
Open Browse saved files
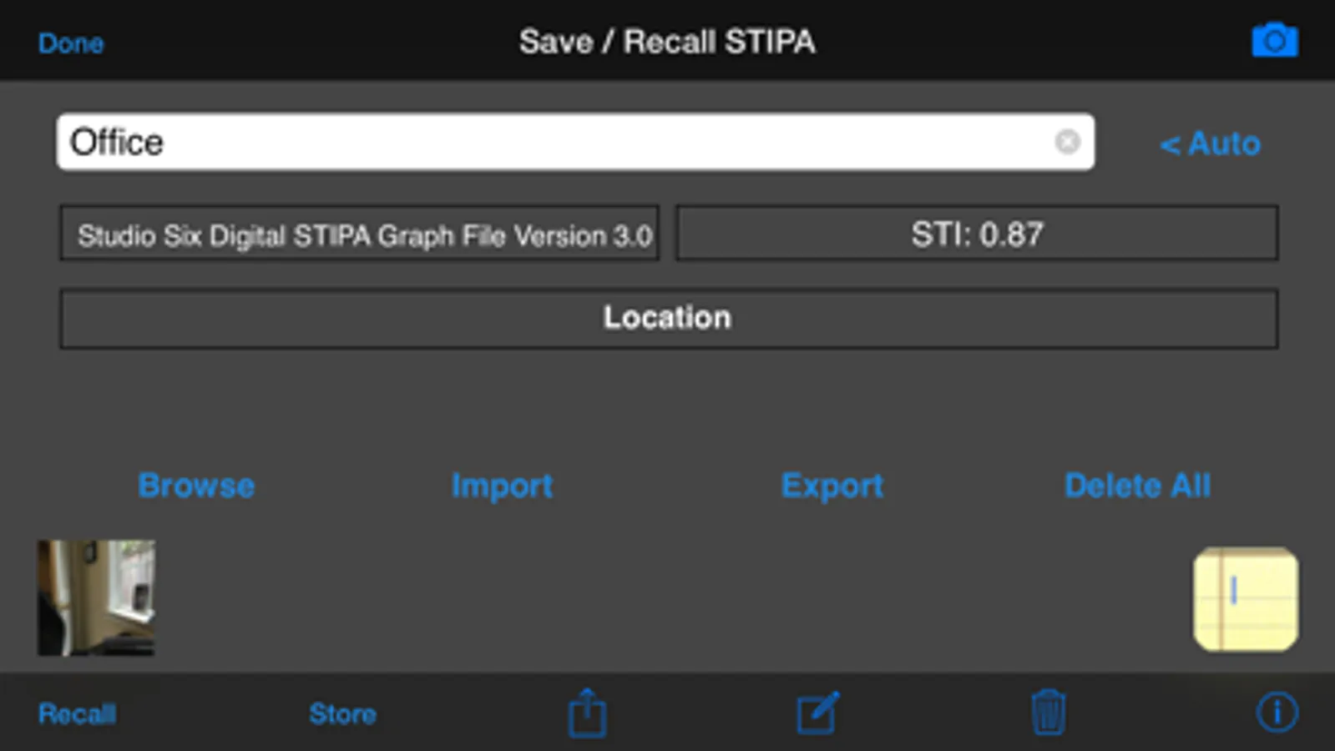(x=196, y=486)
